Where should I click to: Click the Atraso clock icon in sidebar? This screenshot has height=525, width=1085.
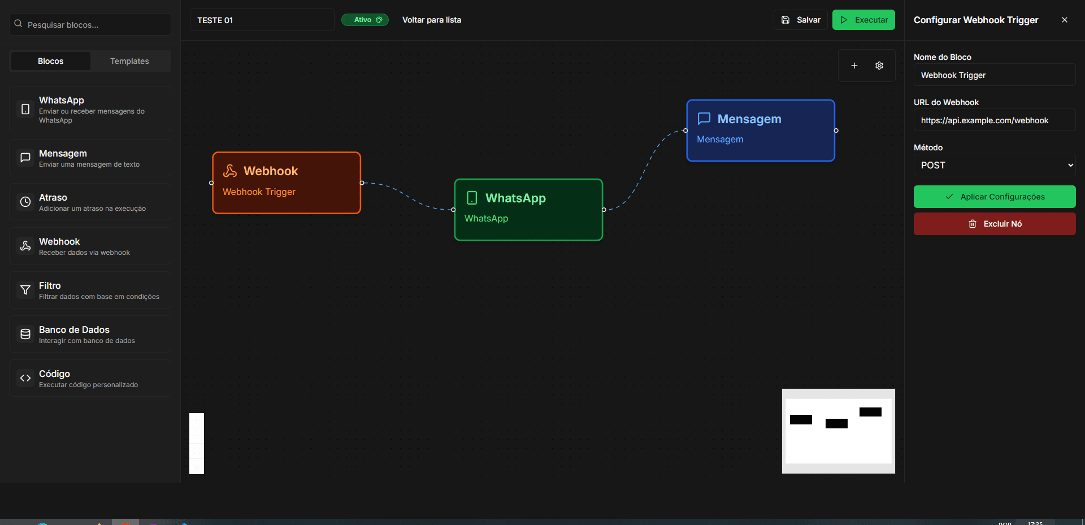[x=25, y=202]
